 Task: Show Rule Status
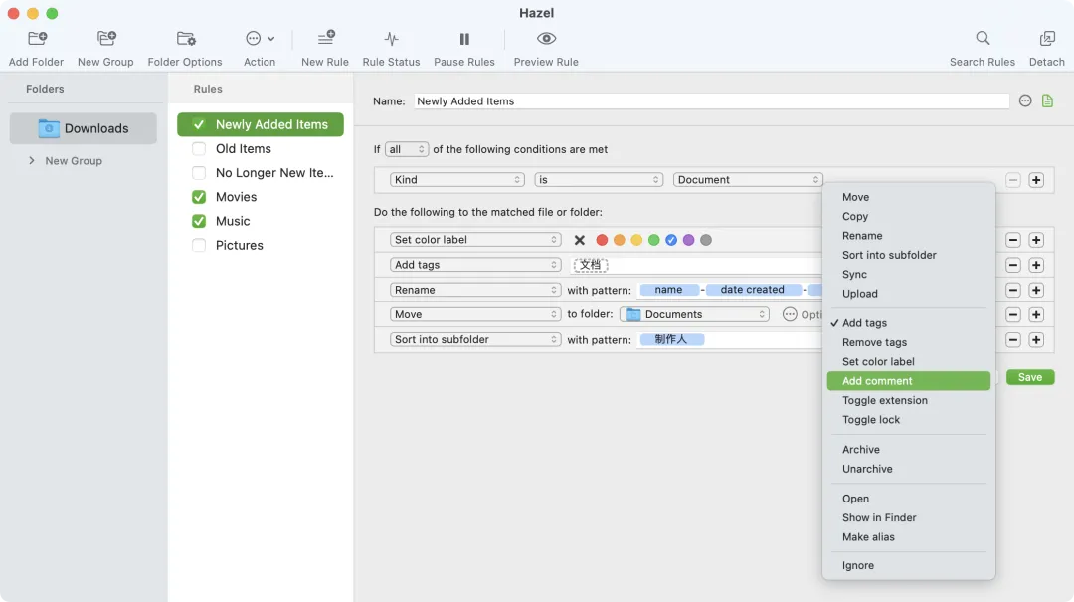pyautogui.click(x=391, y=39)
